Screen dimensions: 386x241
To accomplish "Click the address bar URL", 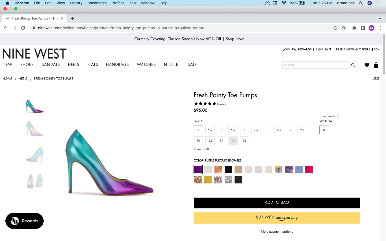I will (x=121, y=28).
